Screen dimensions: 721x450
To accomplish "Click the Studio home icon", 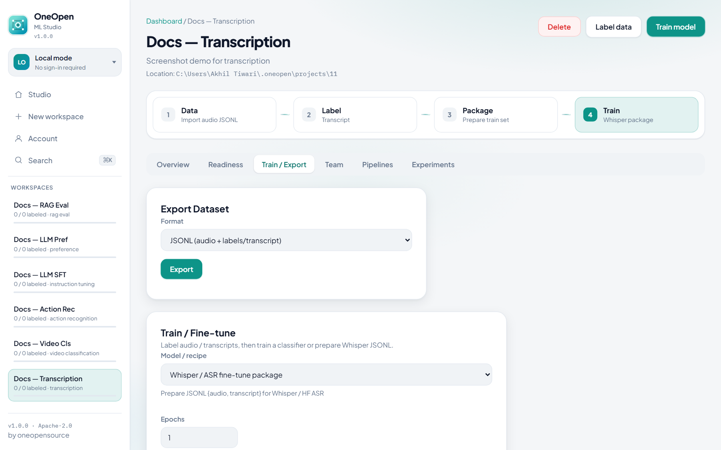I will click(x=18, y=95).
